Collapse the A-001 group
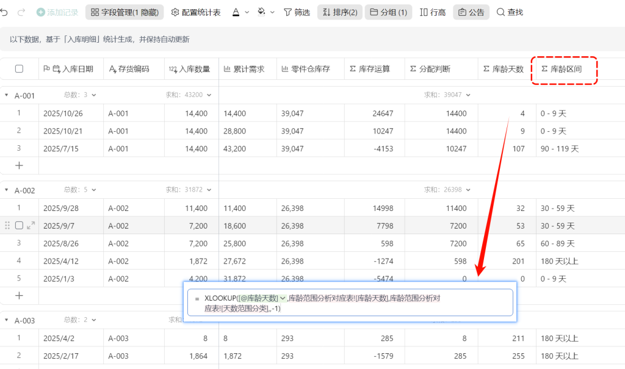The height and width of the screenshot is (369, 625). 6,95
